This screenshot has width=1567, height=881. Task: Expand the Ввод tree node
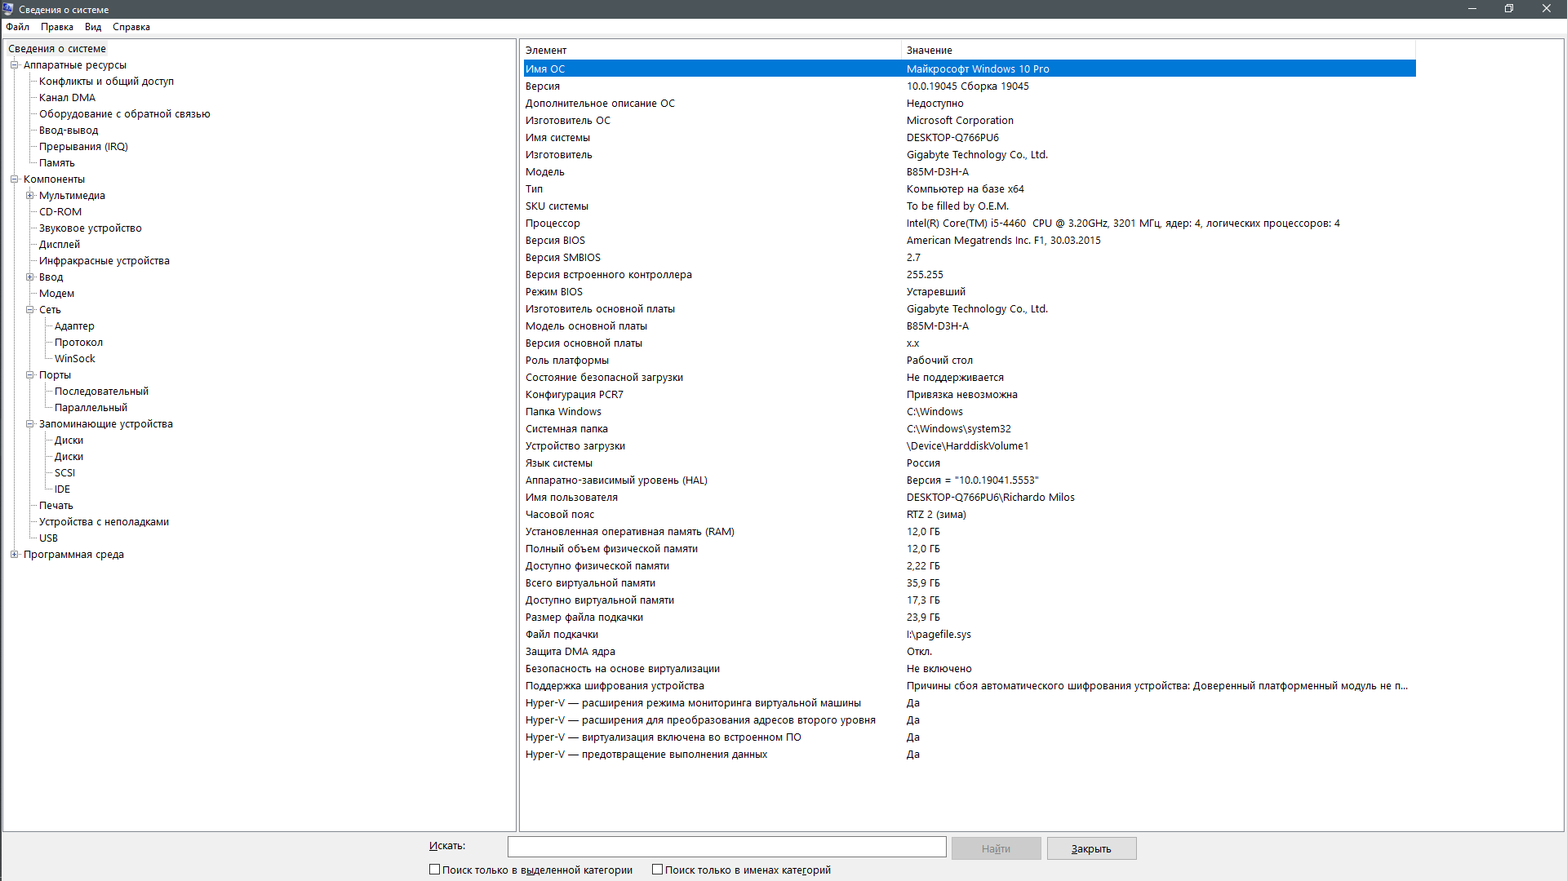tap(29, 277)
